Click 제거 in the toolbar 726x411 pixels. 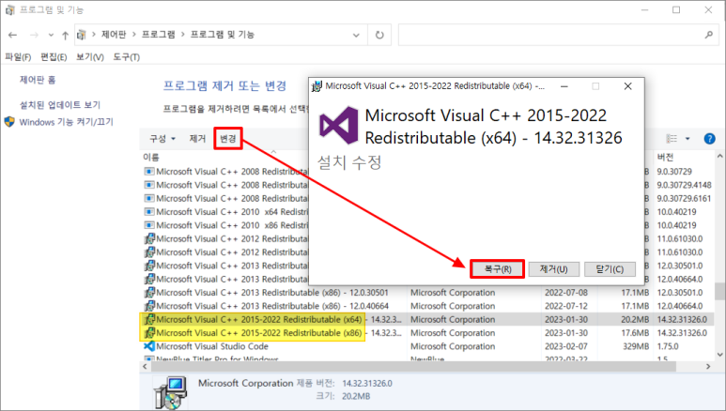(x=197, y=138)
